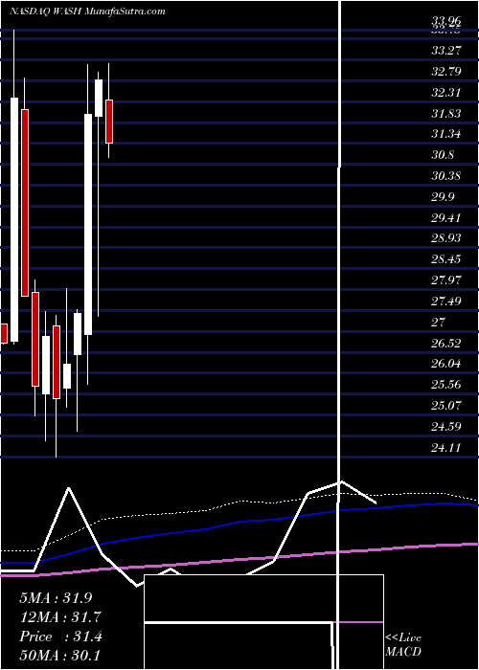
Task: Click the 27 price axis label
Action: pos(439,323)
